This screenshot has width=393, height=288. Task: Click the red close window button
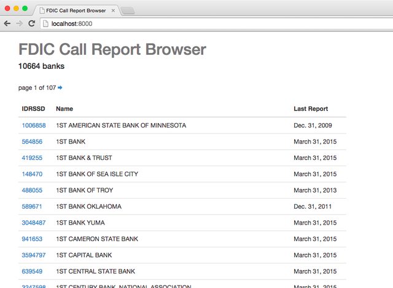[7, 9]
